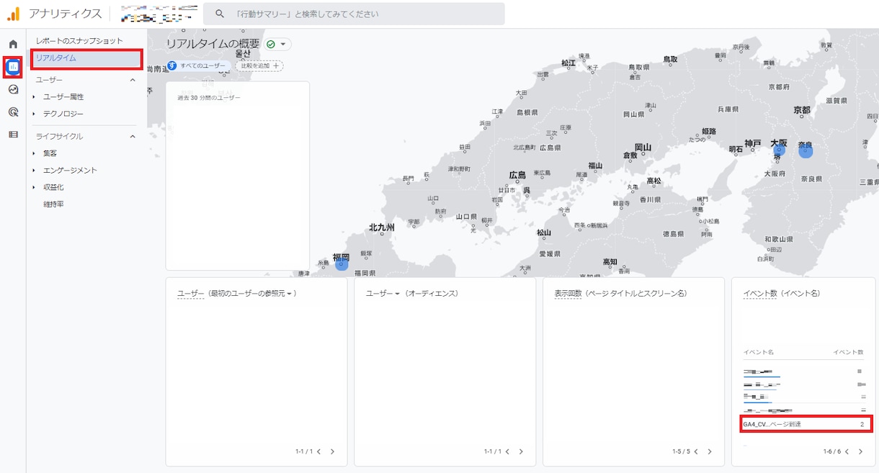
Task: Next page arrow in 最初のユーザーの参照元 card
Action: click(332, 451)
